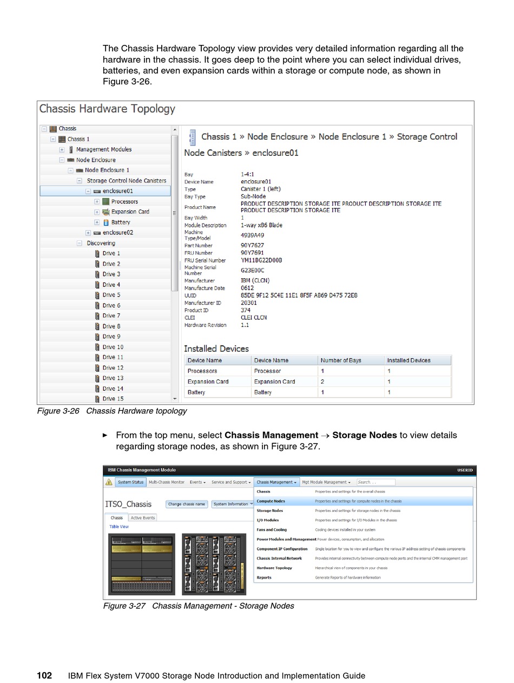The image size is (514, 683).
Task: Select Reports menu entry
Action: [364, 577]
